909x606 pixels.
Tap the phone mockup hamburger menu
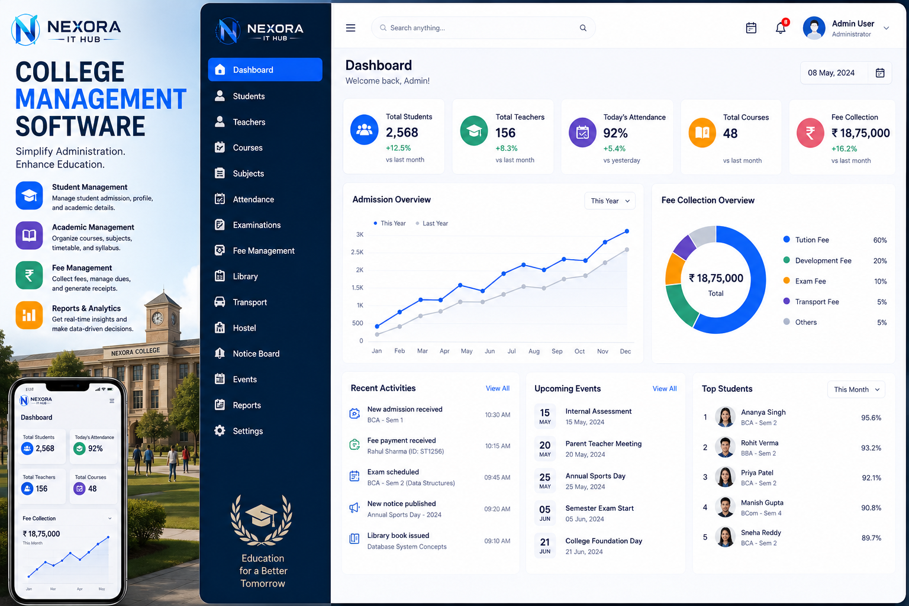(112, 401)
